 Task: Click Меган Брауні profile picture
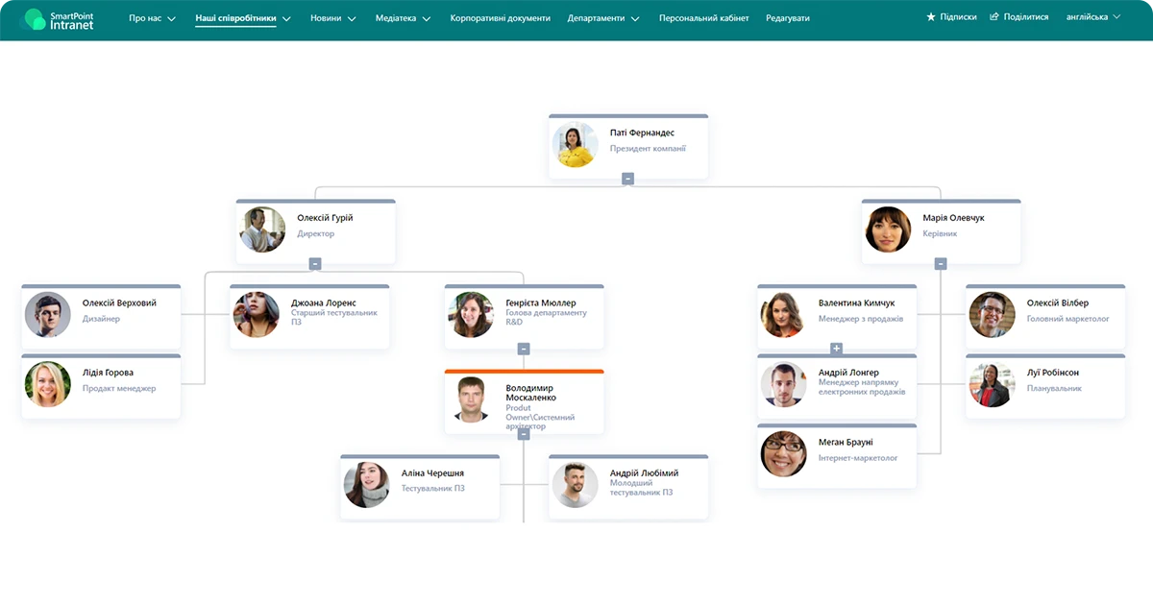(784, 454)
